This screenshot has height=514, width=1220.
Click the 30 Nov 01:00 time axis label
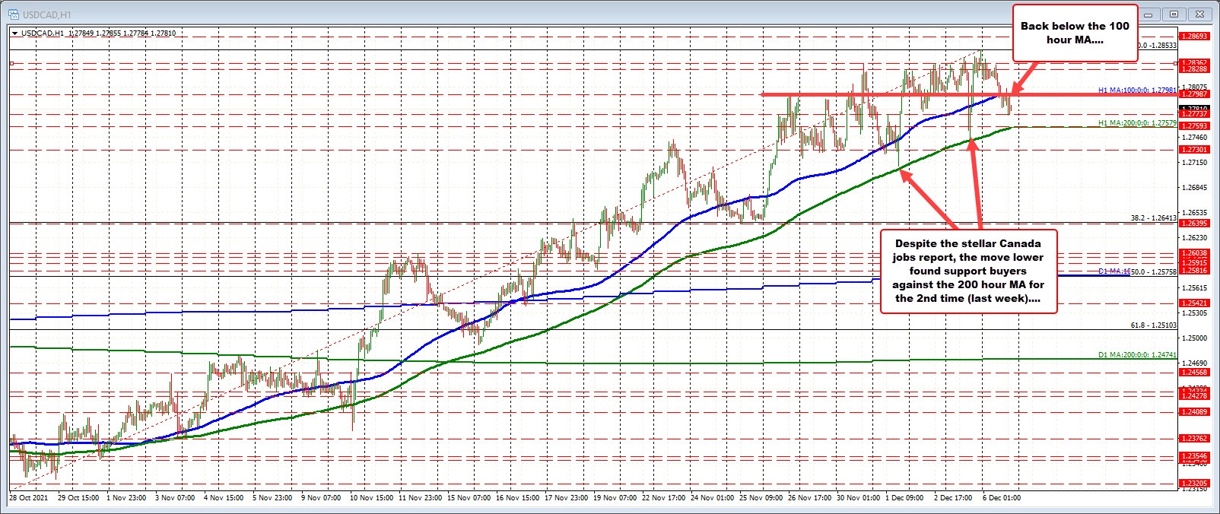coord(858,497)
